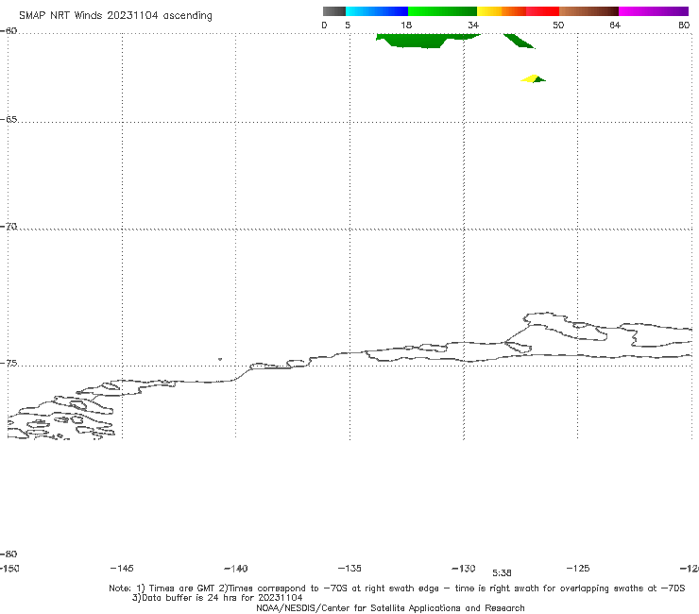Screen dimensions: 699x614
Task: Click the magenta 64-80 segment of the colorbar
Action: click(x=654, y=11)
